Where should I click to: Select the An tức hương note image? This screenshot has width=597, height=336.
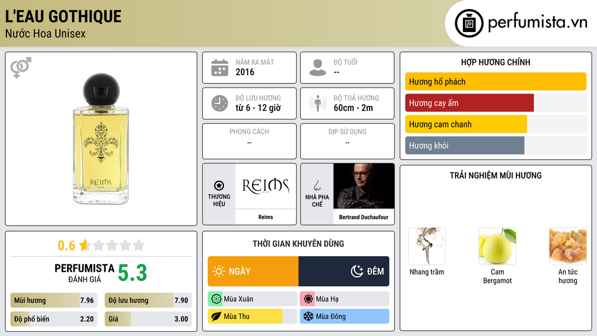568,246
